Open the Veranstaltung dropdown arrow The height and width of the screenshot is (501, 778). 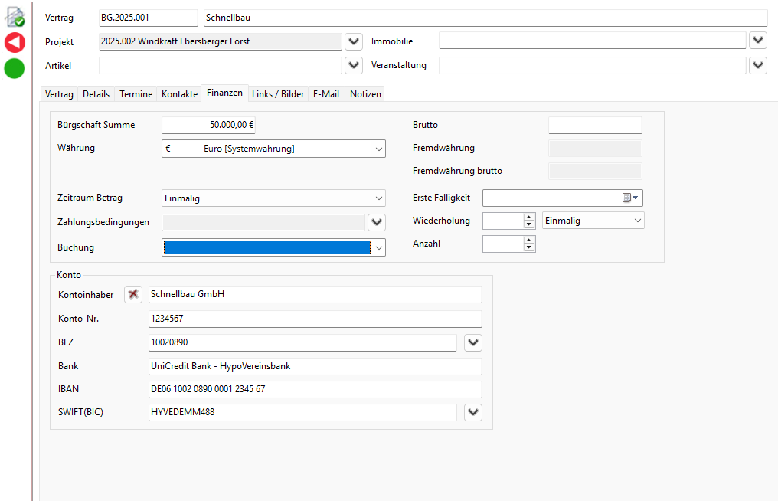click(758, 65)
